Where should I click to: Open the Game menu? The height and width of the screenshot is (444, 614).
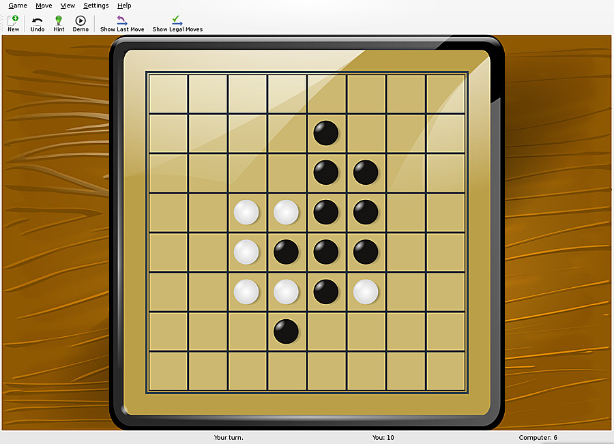[x=18, y=5]
